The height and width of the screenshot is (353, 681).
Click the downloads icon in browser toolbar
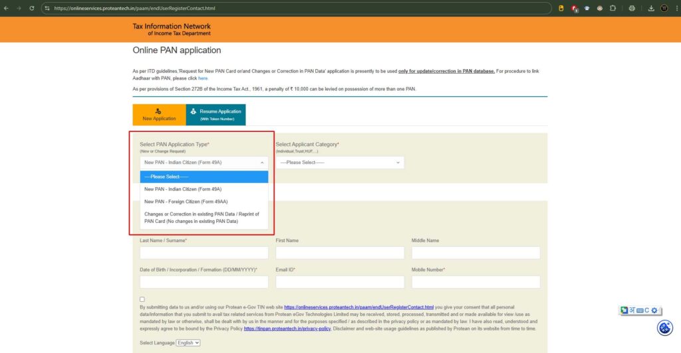tap(651, 8)
